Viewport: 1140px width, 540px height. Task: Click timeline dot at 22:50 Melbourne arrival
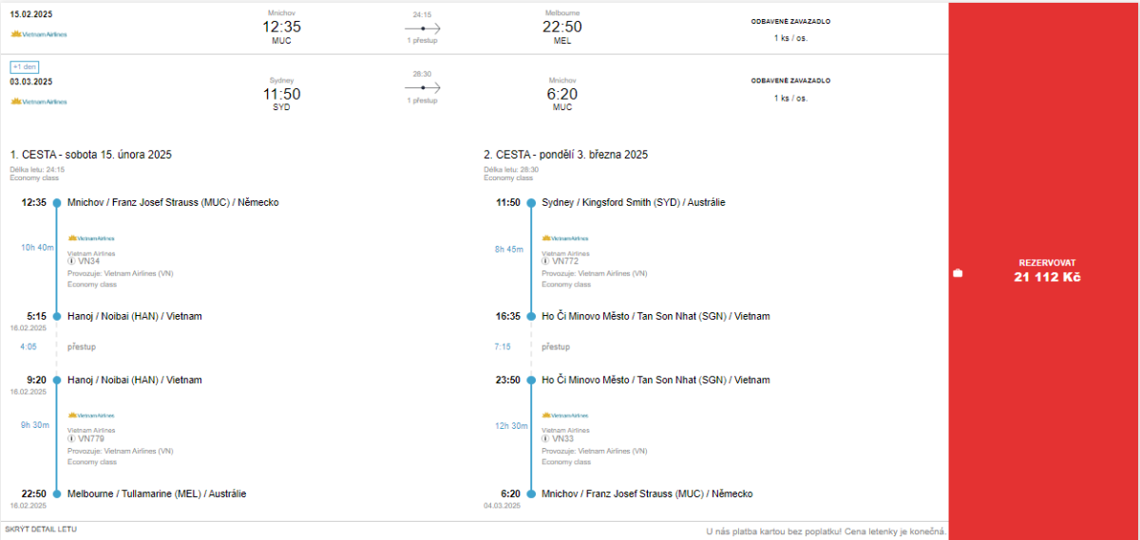(57, 493)
